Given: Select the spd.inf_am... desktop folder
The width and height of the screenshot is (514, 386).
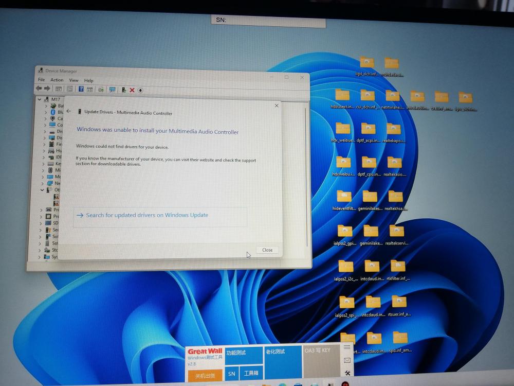Looking at the screenshot, I should coord(400,342).
